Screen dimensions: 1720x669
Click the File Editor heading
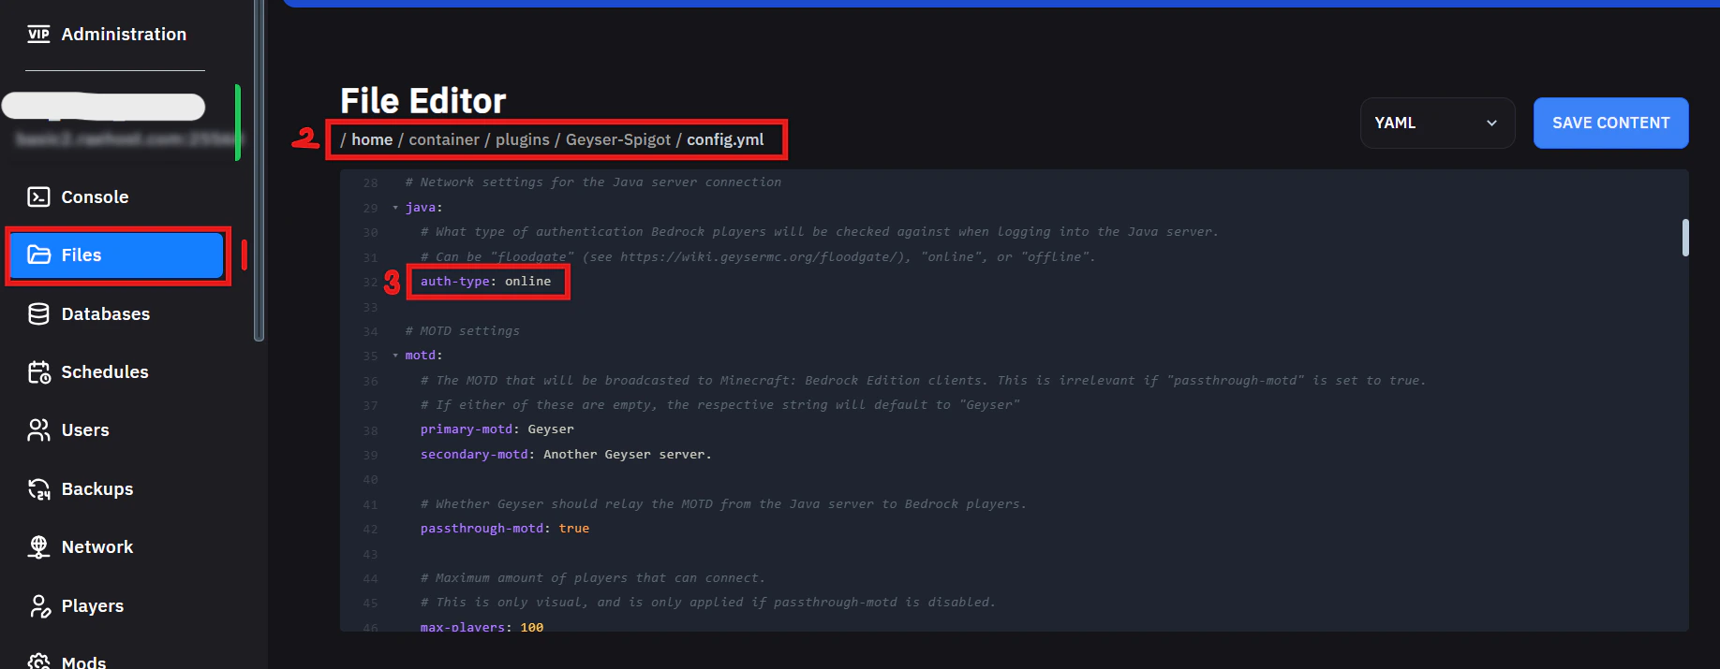[x=423, y=100]
